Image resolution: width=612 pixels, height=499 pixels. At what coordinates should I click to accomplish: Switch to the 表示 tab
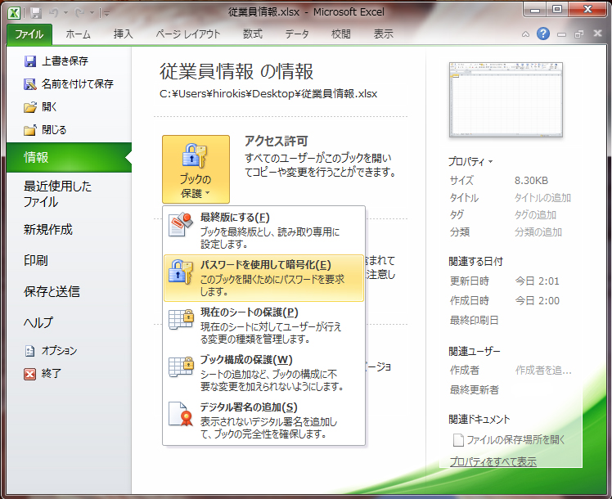click(x=383, y=34)
